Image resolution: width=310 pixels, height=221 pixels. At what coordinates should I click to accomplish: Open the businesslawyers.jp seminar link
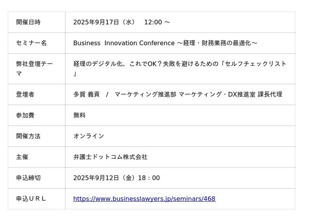144,199
